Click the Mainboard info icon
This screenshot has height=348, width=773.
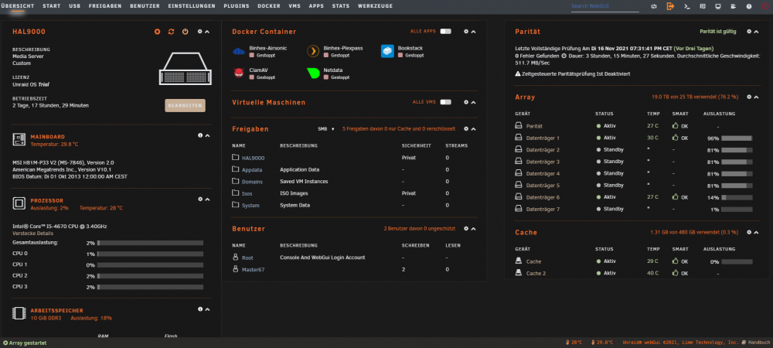pos(200,135)
